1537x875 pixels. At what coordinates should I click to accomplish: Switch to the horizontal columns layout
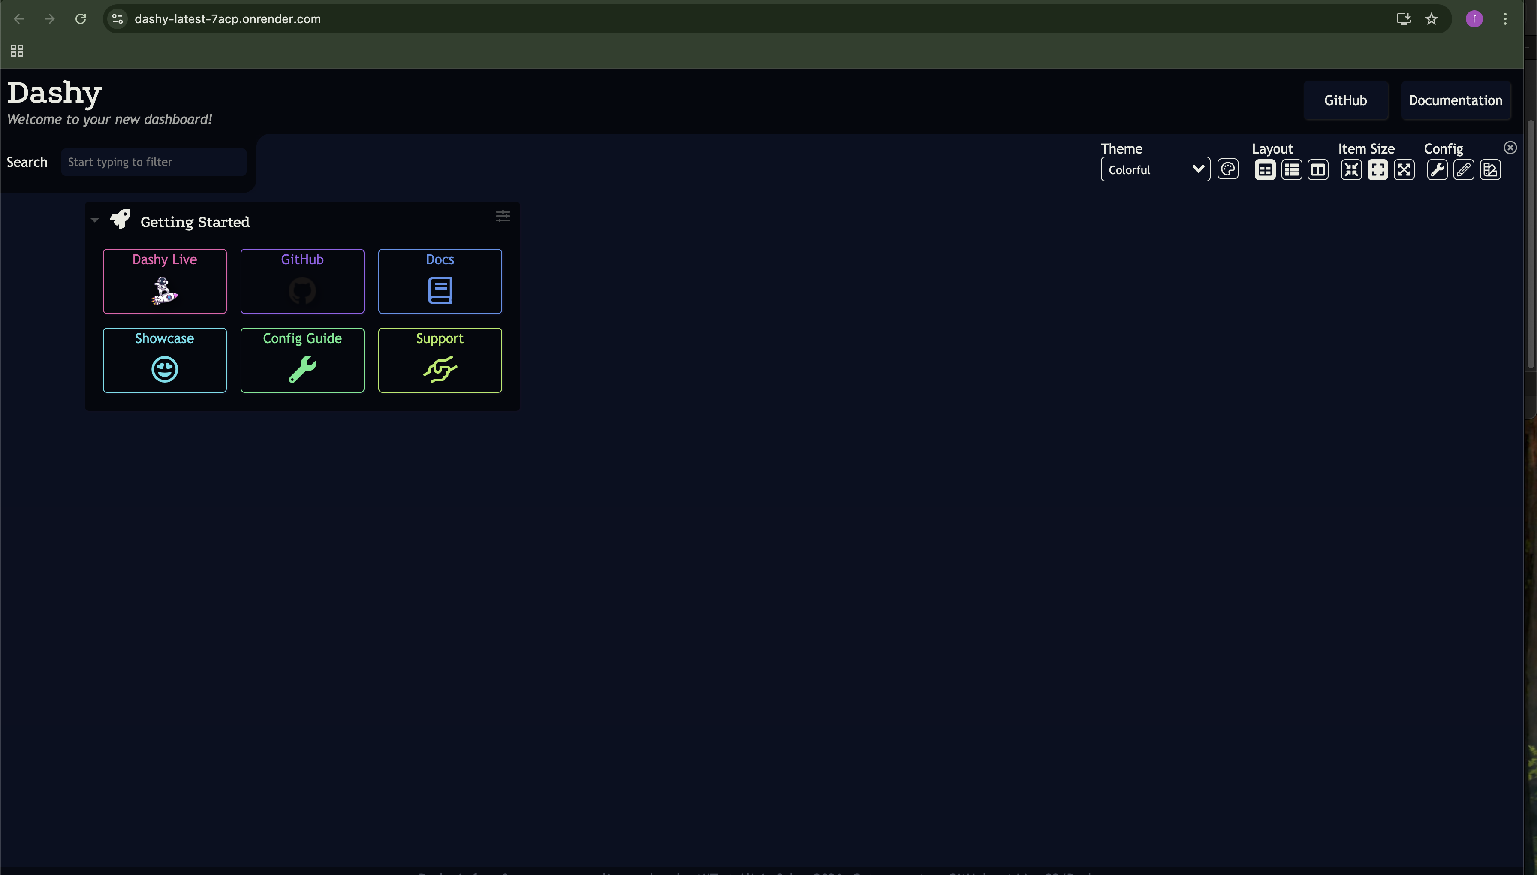coord(1318,170)
